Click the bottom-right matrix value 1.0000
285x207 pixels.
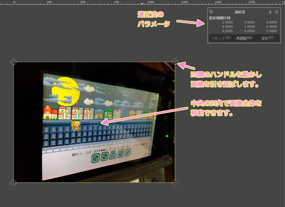[272, 31]
